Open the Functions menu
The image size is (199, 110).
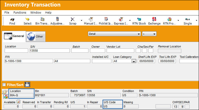click(x=20, y=13)
